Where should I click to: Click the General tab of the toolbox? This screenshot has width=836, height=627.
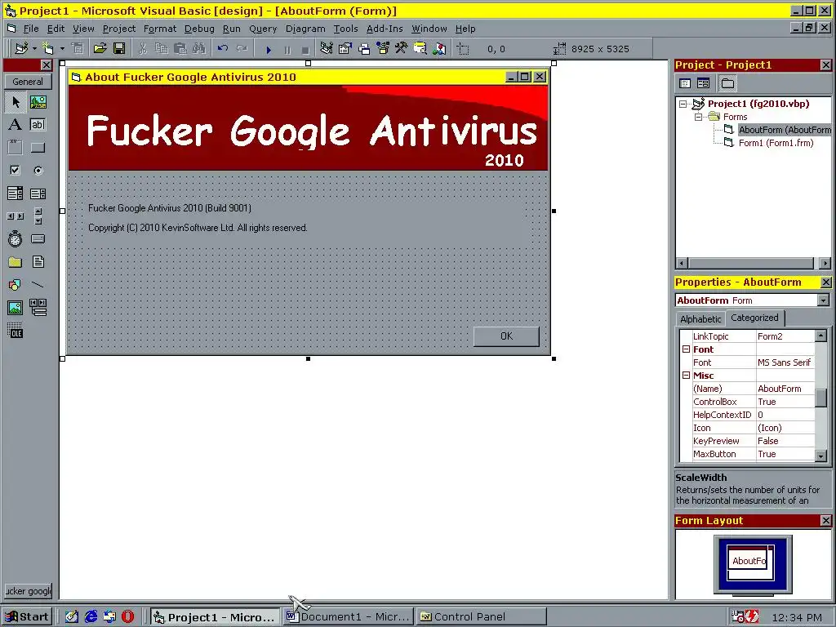(x=28, y=82)
